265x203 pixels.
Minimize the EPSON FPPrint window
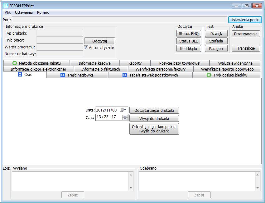[236, 6]
